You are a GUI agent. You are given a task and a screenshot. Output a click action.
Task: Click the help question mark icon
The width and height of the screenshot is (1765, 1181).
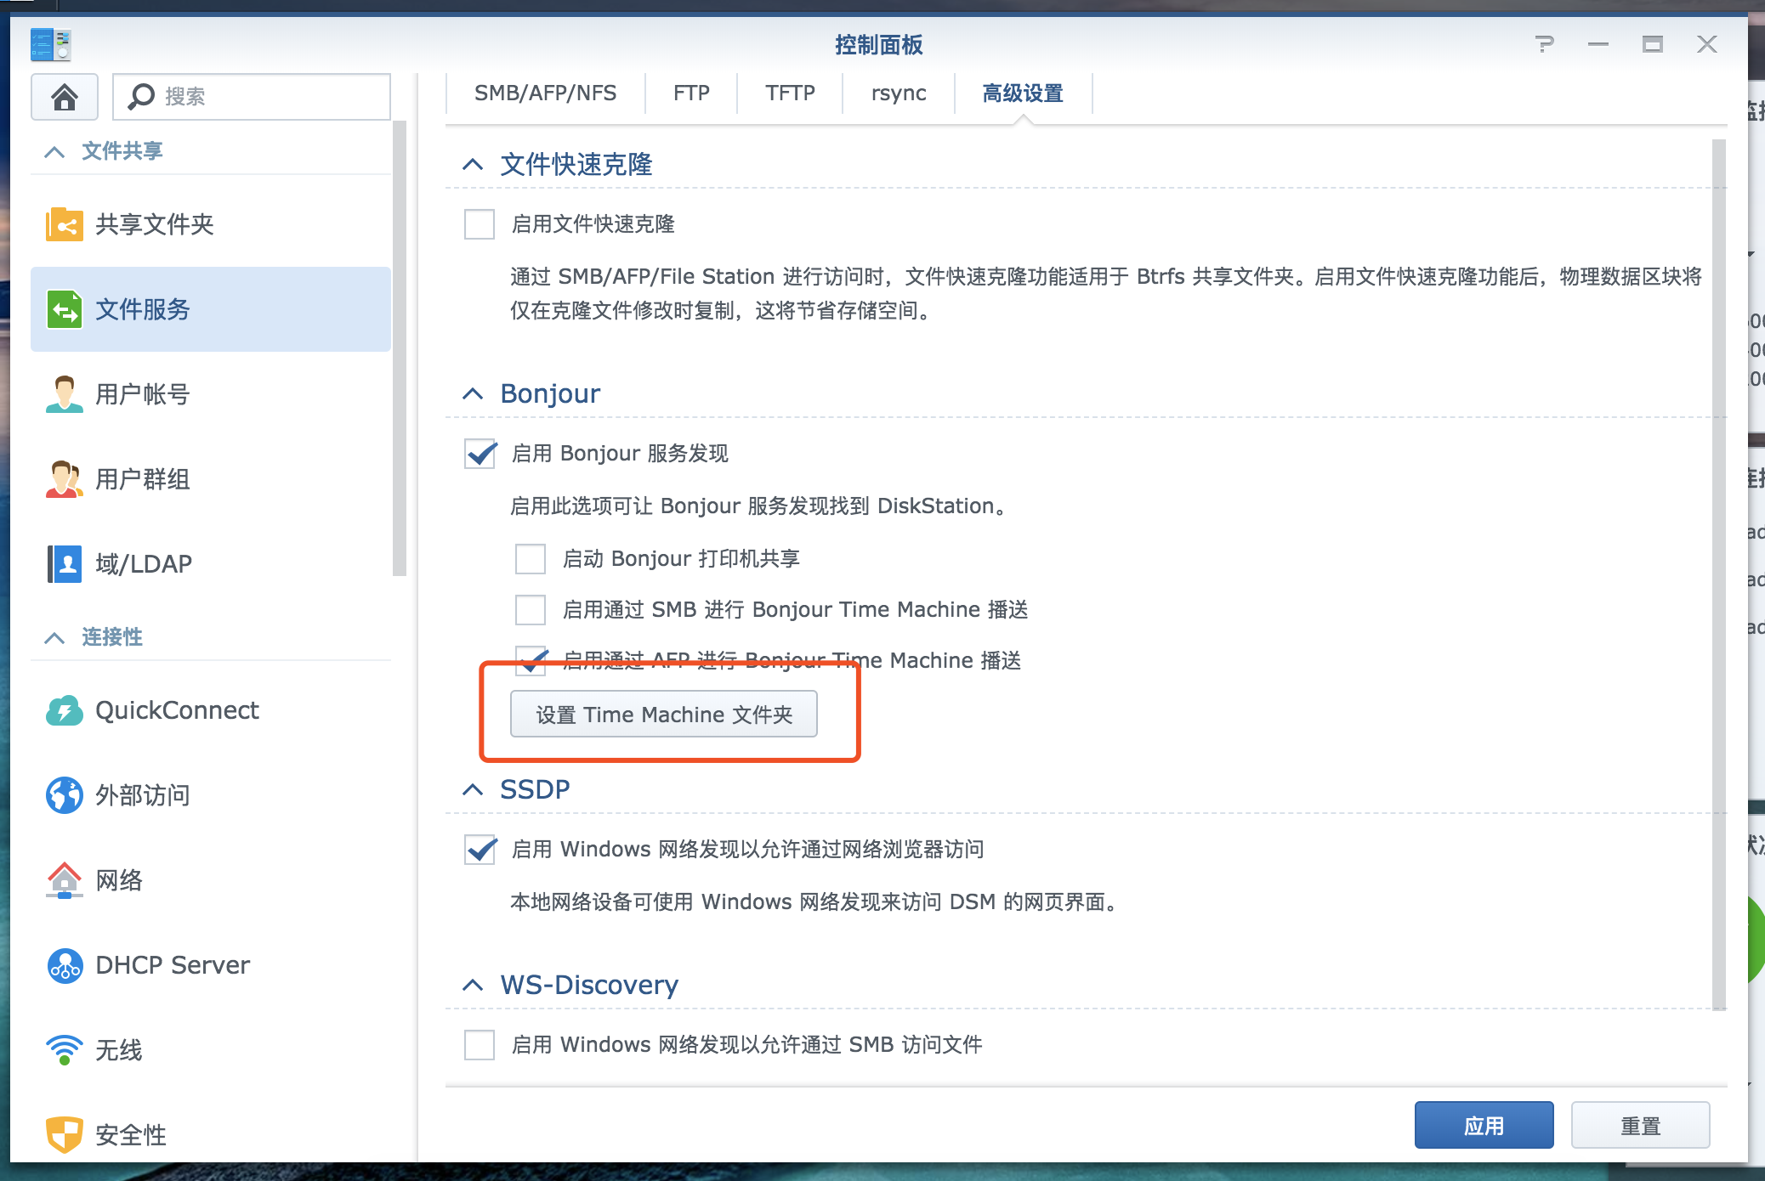1545,44
